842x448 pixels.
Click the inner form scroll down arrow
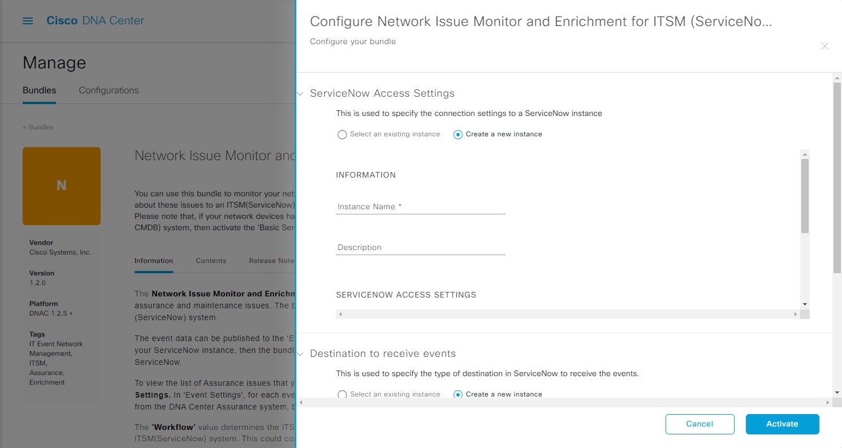click(805, 304)
